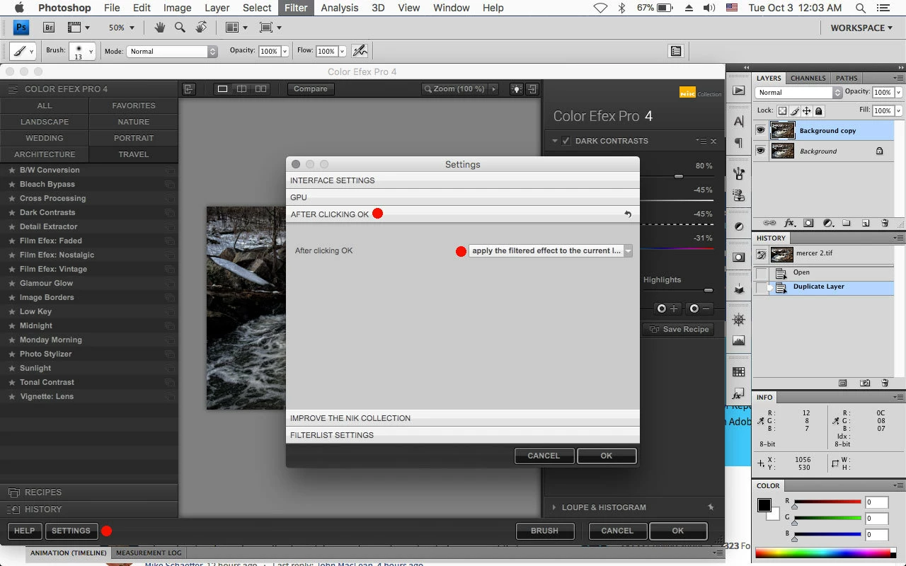Open the WORKSPACE dropdown

point(862,28)
